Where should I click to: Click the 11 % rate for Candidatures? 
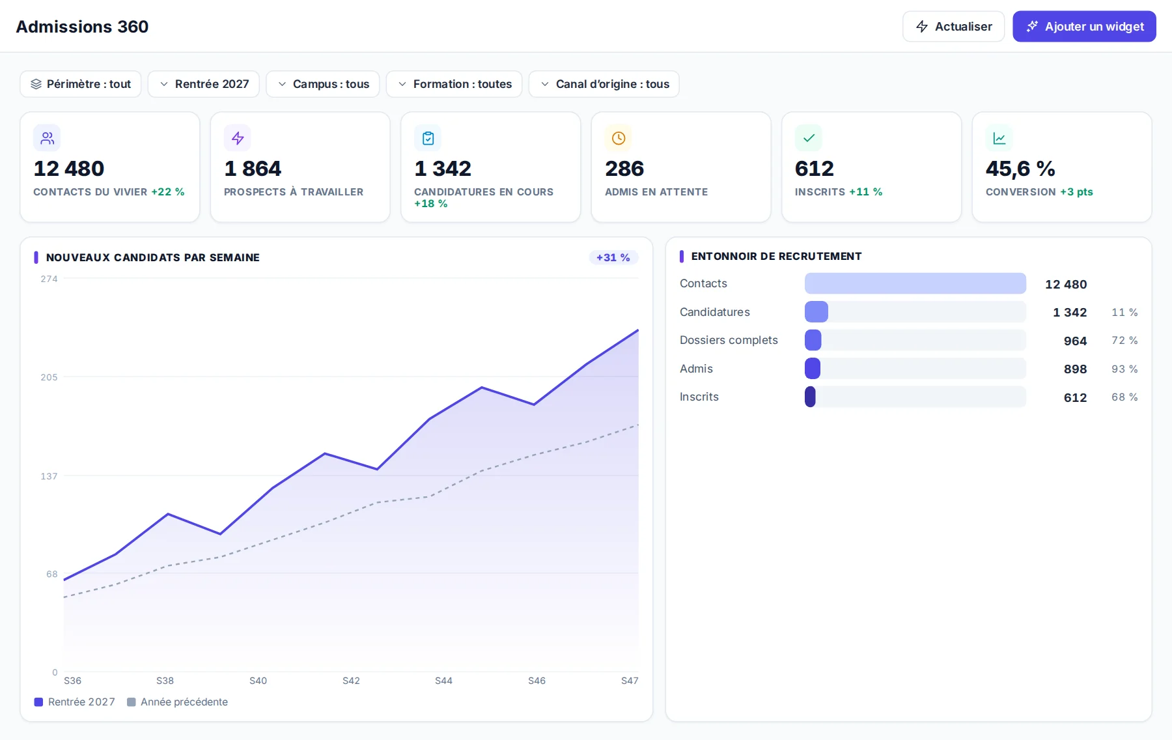tap(1124, 313)
